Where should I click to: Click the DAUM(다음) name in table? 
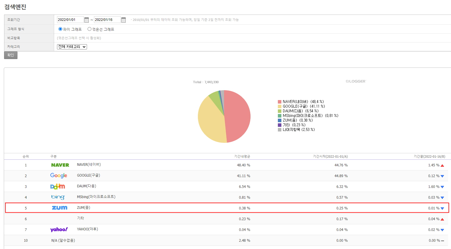click(86, 186)
